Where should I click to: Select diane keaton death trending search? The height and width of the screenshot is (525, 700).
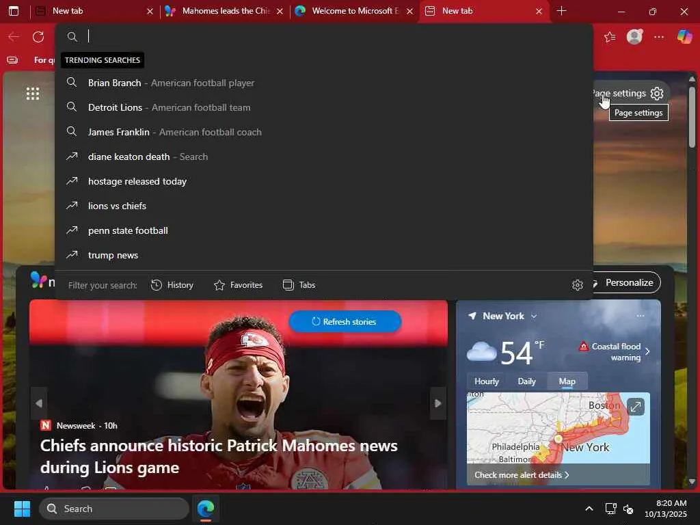[323, 157]
